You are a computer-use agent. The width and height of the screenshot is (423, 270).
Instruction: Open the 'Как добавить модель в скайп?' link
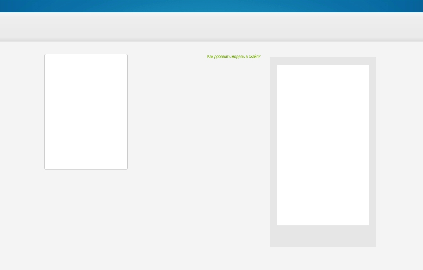[x=234, y=57]
